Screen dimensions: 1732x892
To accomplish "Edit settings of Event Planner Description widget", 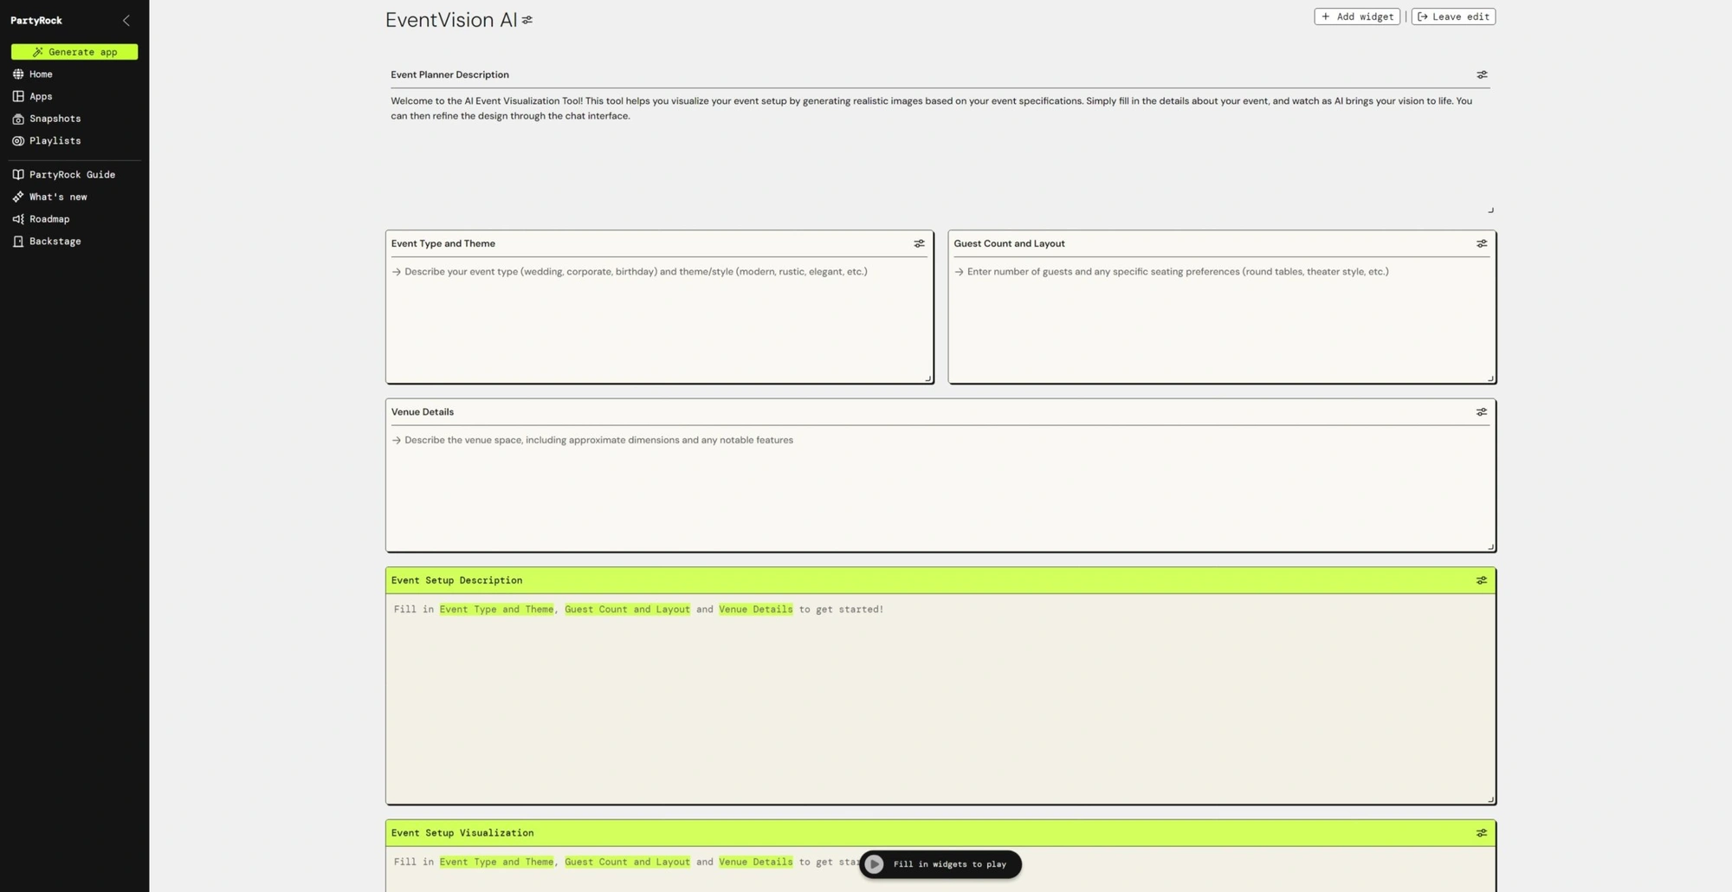I will 1482,74.
